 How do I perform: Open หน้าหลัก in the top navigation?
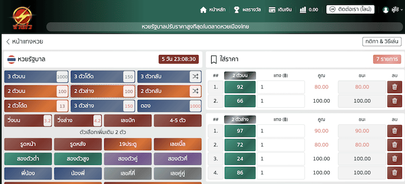(213, 10)
